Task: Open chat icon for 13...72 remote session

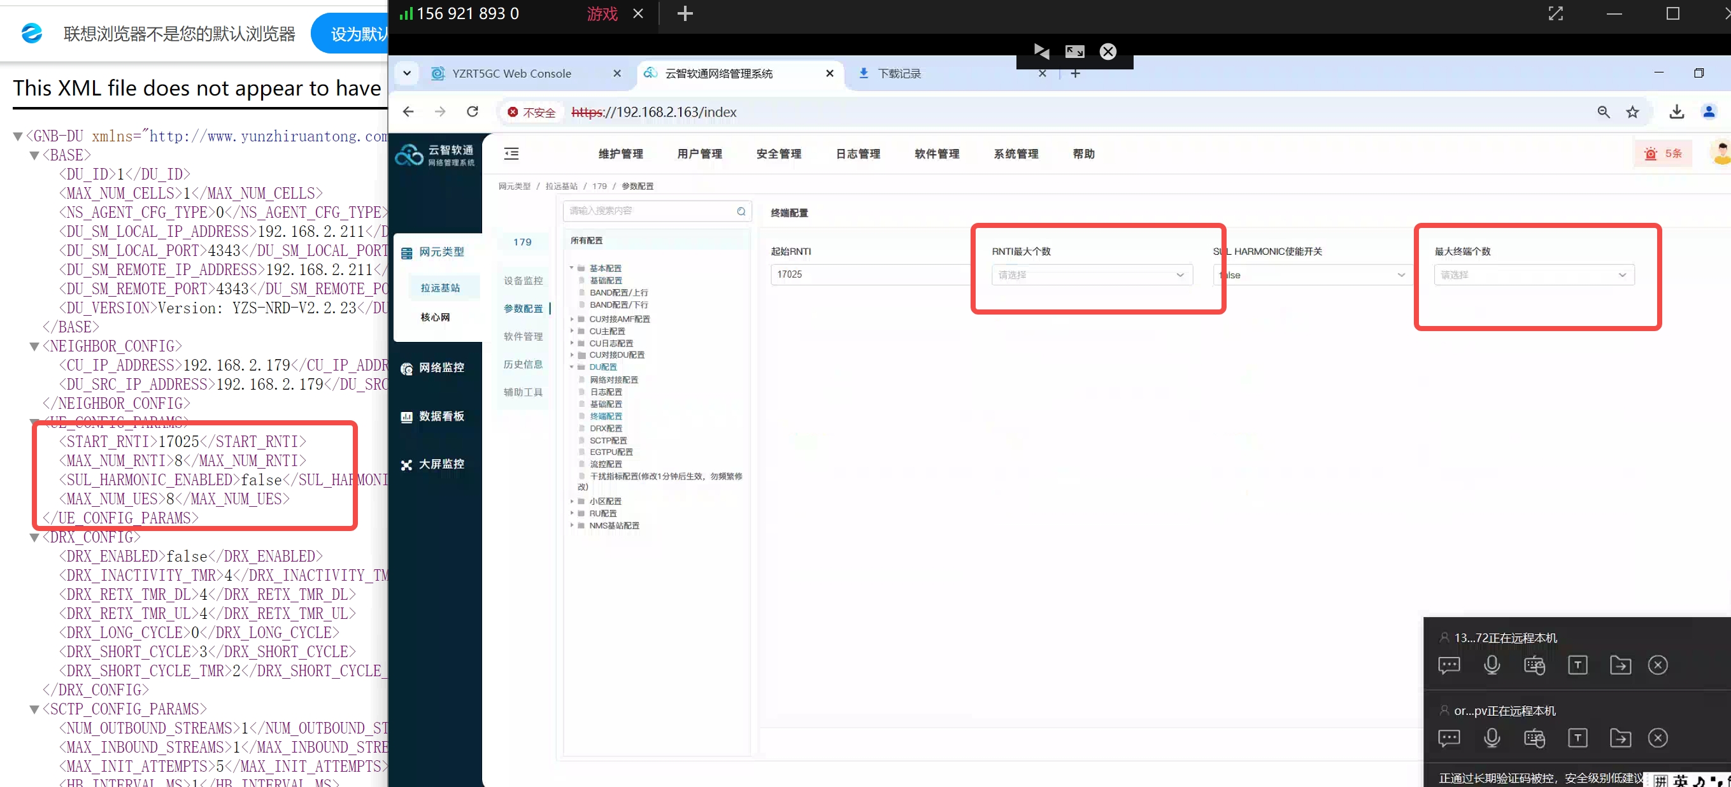Action: pos(1449,665)
